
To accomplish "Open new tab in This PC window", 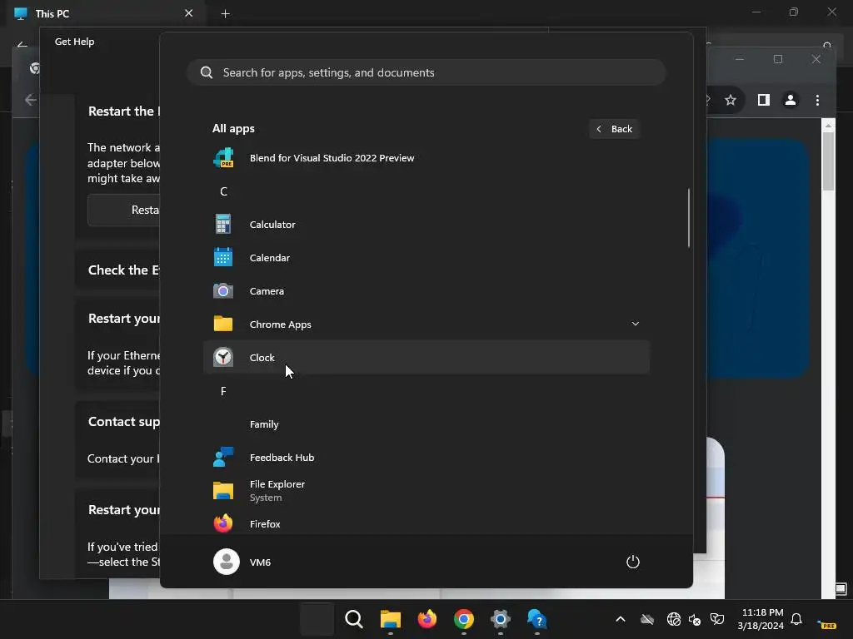I will [225, 13].
